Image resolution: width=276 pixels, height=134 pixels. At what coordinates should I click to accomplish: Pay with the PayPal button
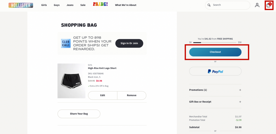tap(215, 71)
